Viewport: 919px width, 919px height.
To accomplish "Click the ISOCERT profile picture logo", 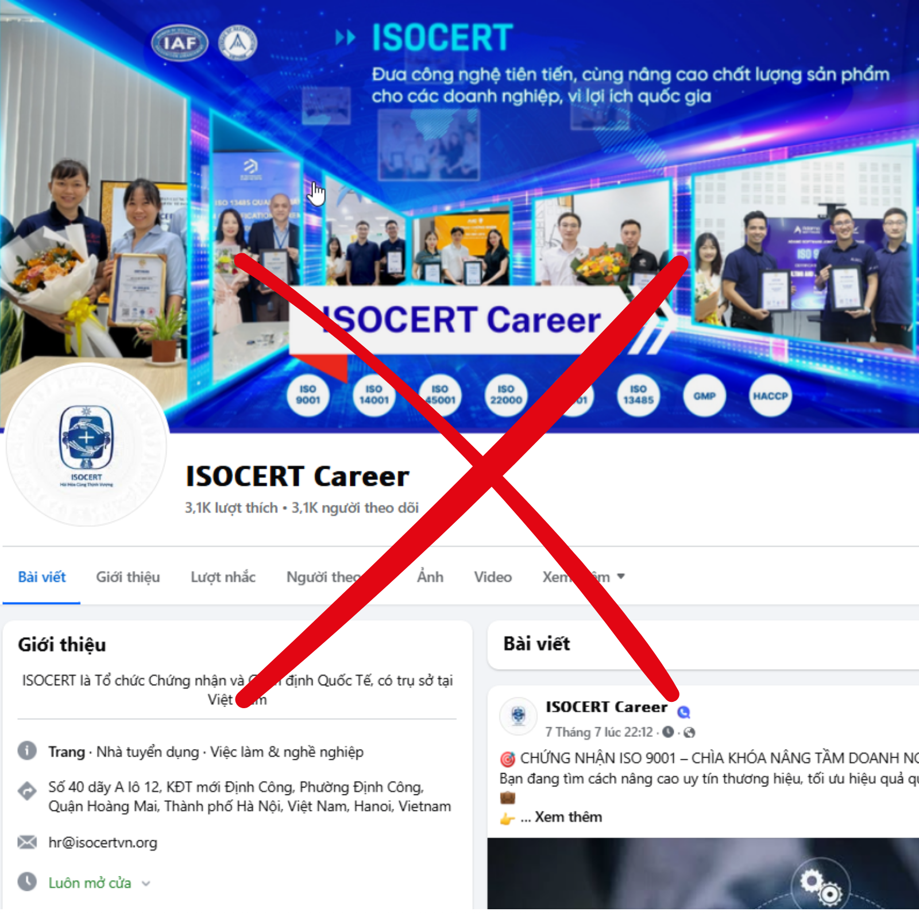I will click(x=86, y=445).
